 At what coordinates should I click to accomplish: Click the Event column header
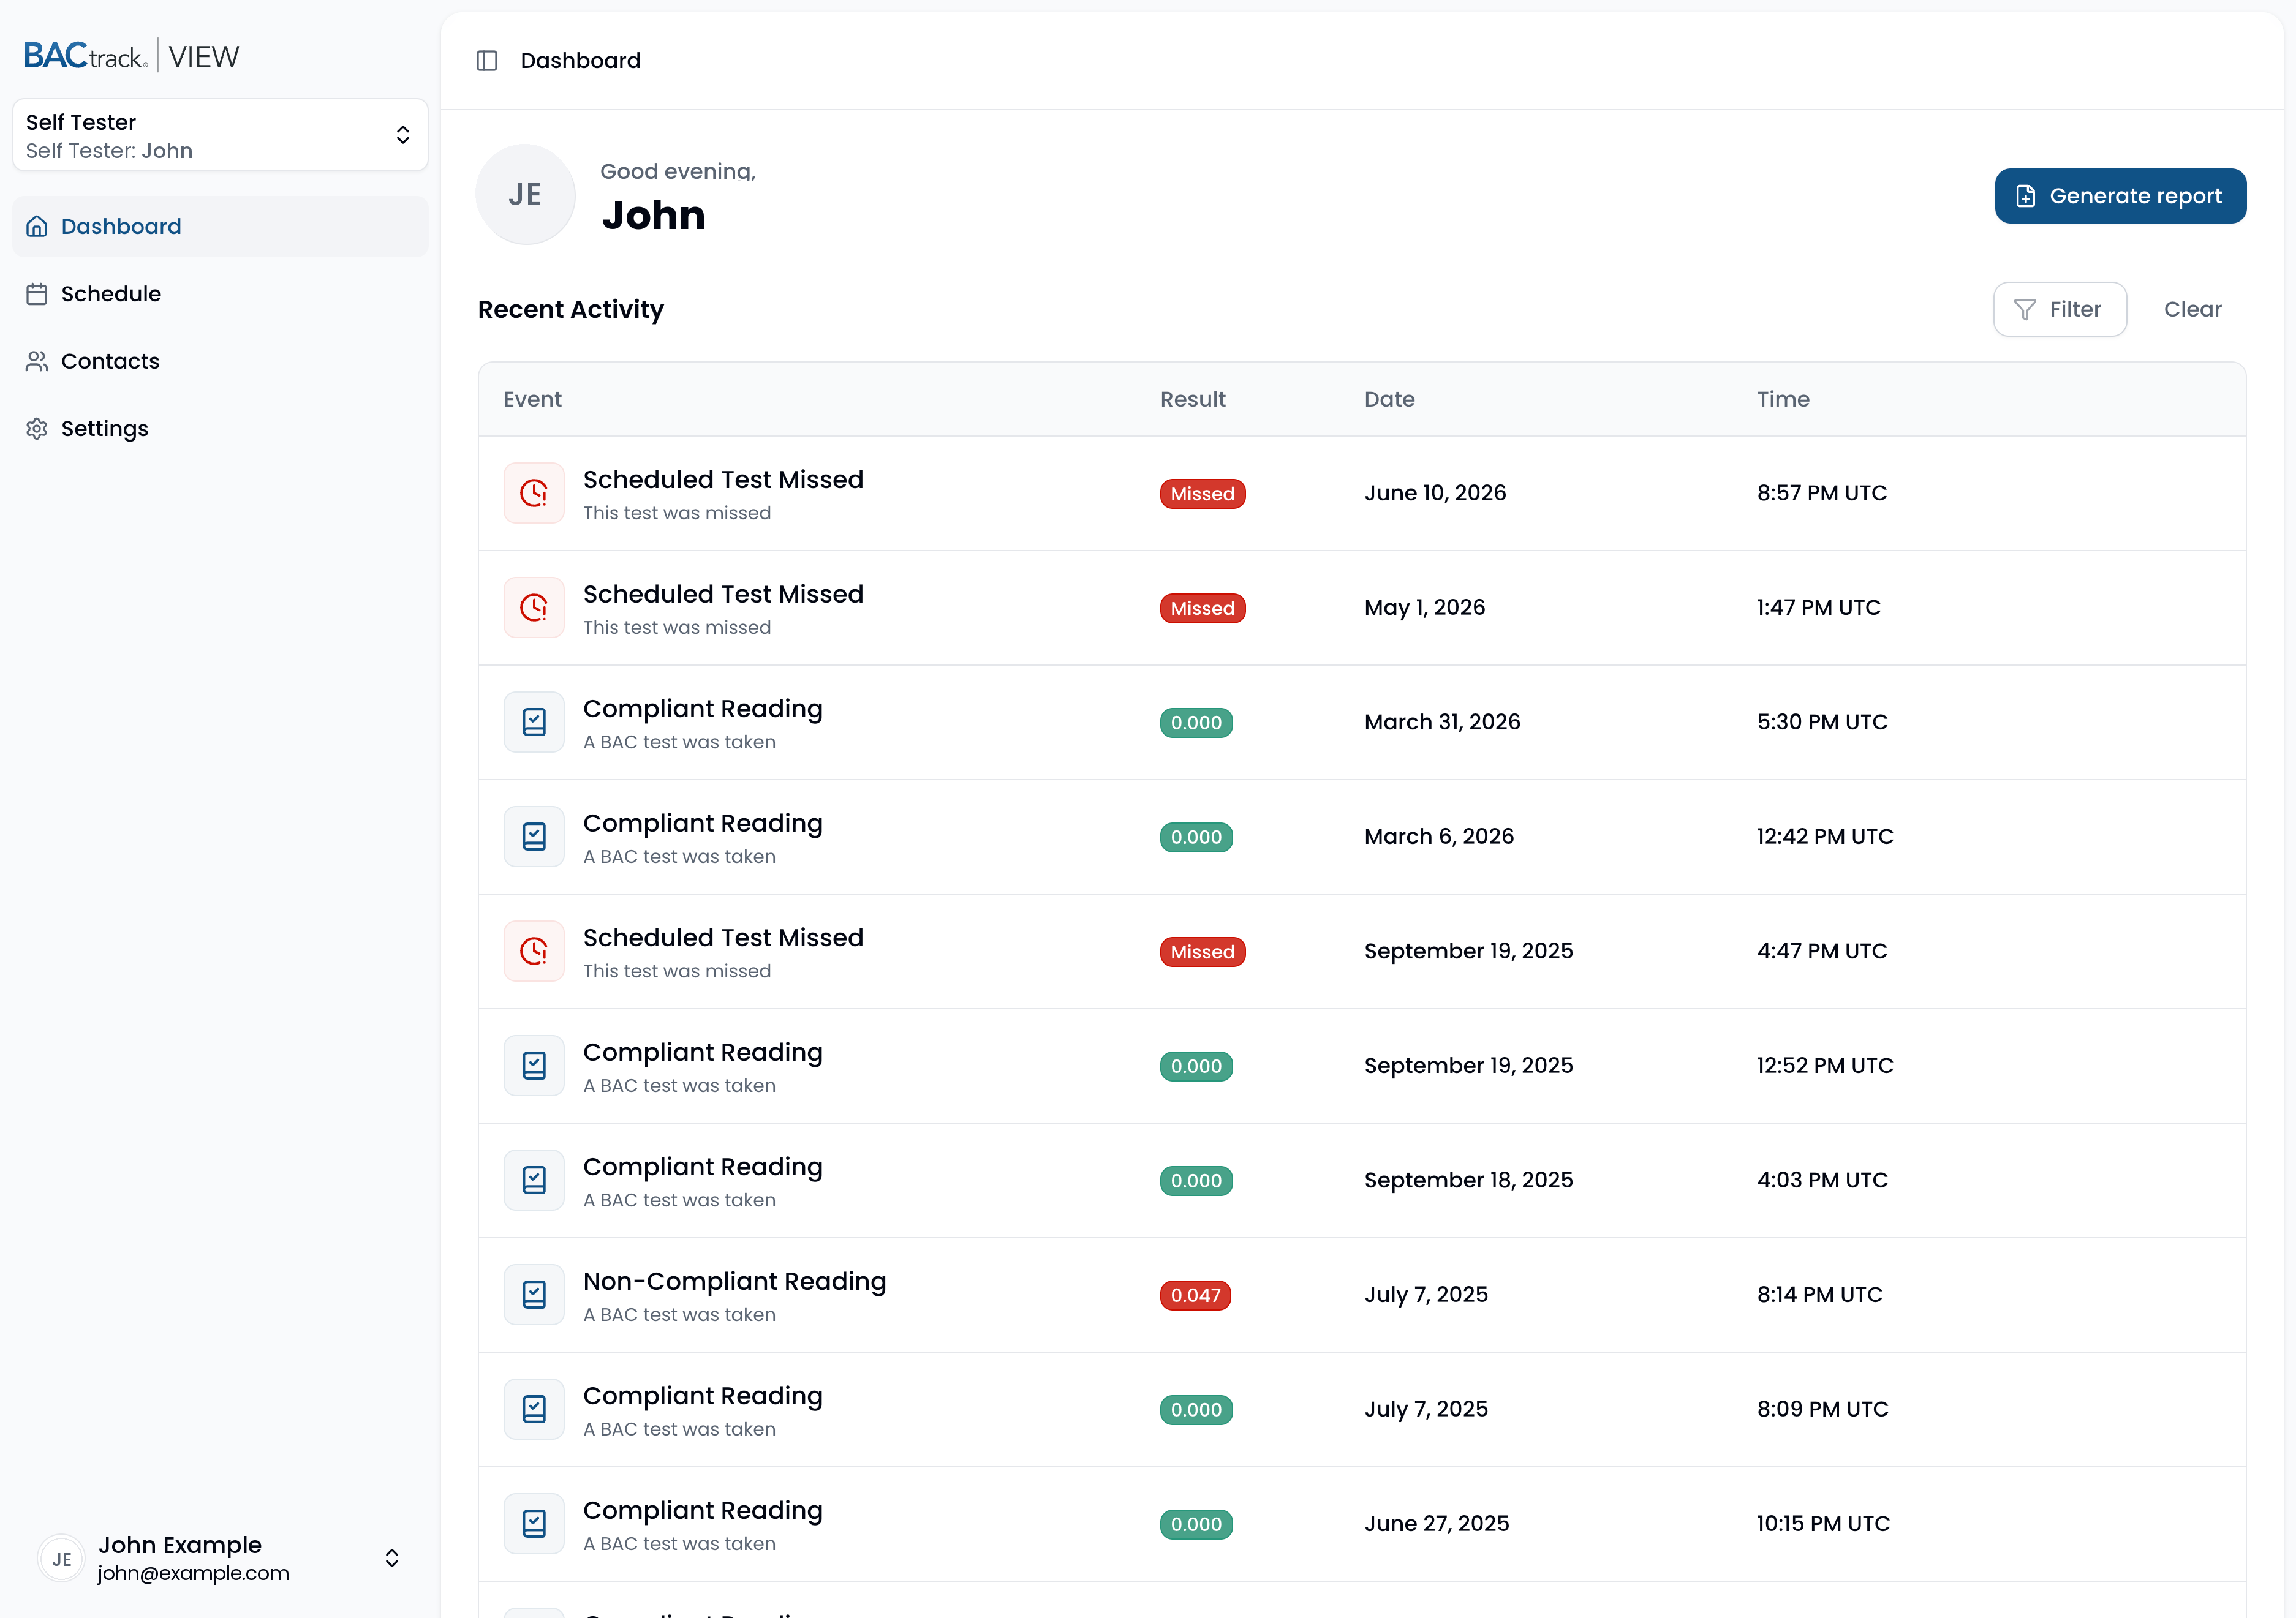tap(532, 399)
